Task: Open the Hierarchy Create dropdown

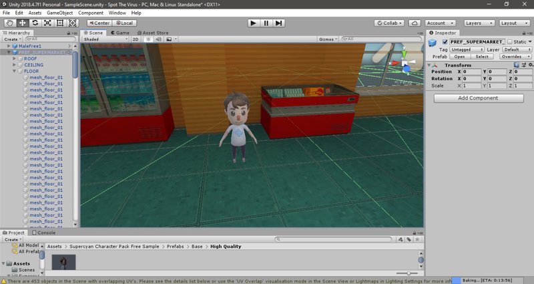Action: point(13,39)
